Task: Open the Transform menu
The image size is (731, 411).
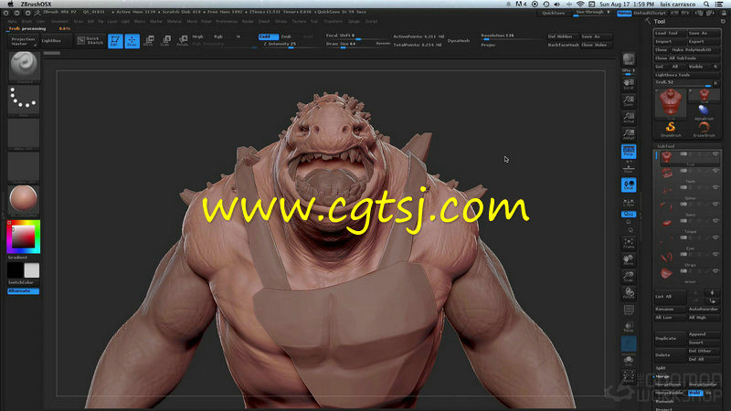Action: (x=333, y=21)
